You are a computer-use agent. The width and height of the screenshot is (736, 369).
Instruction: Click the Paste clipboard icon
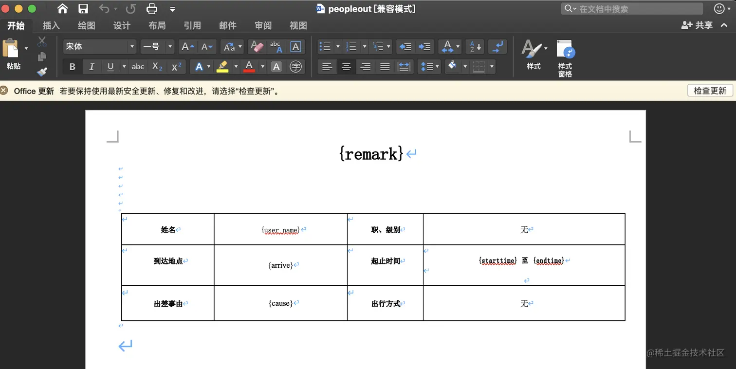click(11, 49)
